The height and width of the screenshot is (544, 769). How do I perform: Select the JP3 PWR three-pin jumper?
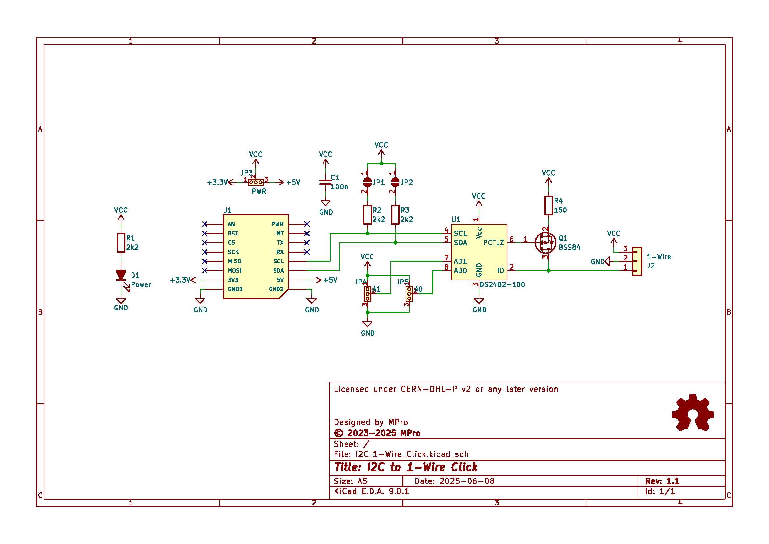pos(256,182)
